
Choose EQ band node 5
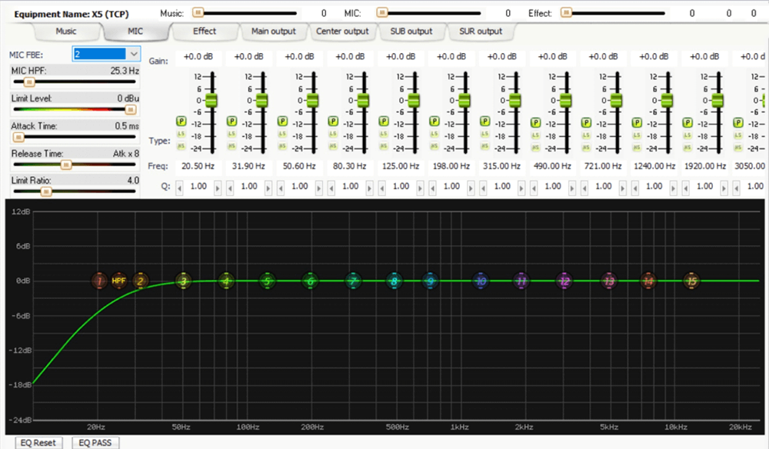pyautogui.click(x=268, y=281)
